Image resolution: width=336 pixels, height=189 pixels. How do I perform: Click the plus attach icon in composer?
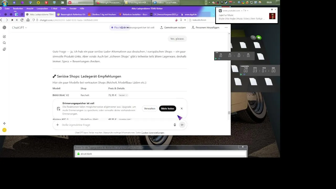pos(57,125)
